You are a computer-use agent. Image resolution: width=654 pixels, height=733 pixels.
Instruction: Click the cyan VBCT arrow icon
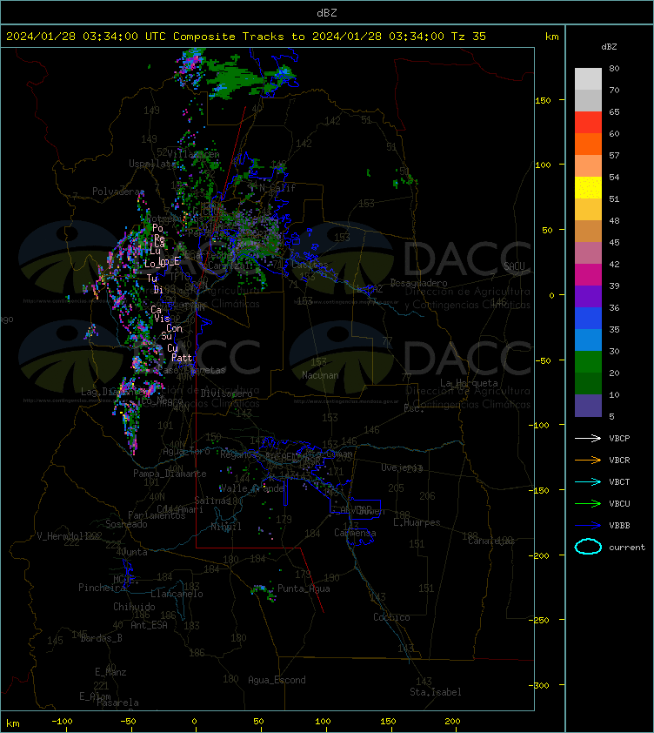pos(588,481)
